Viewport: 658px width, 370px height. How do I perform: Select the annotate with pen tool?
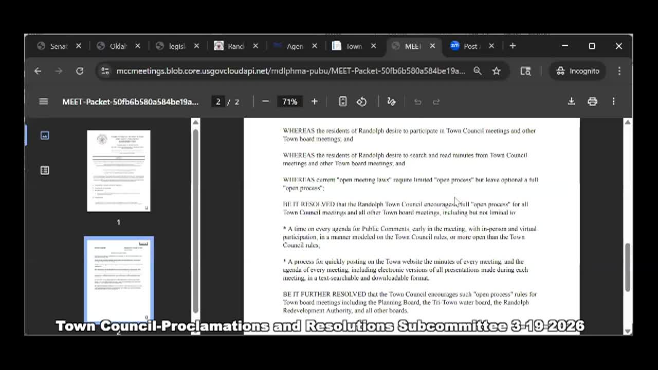click(x=391, y=101)
